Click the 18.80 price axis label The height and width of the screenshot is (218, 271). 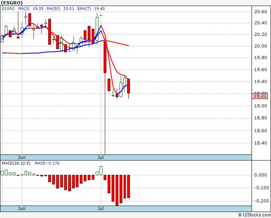point(261,118)
